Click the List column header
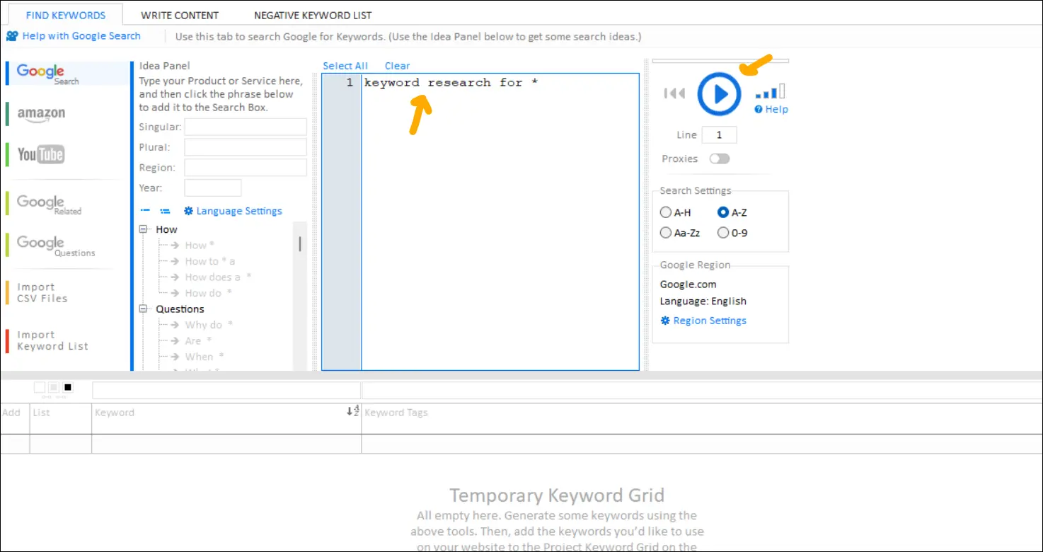Screen dimensions: 1043x552 (42, 413)
